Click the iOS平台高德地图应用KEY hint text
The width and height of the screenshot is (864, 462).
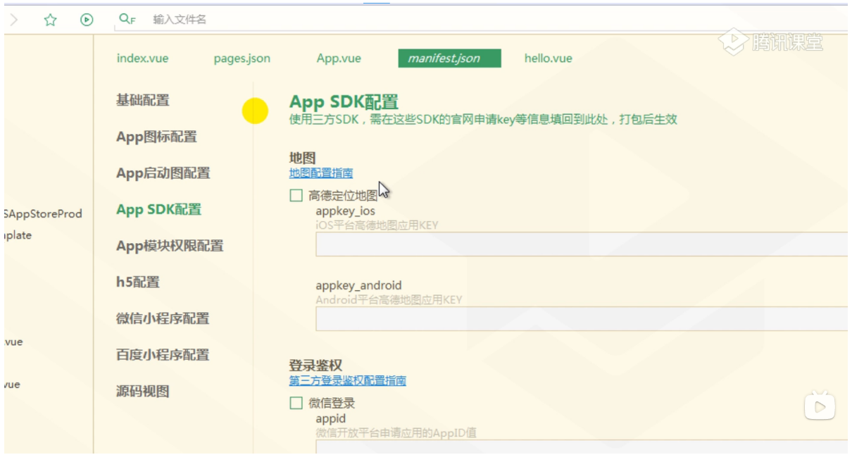[377, 225]
